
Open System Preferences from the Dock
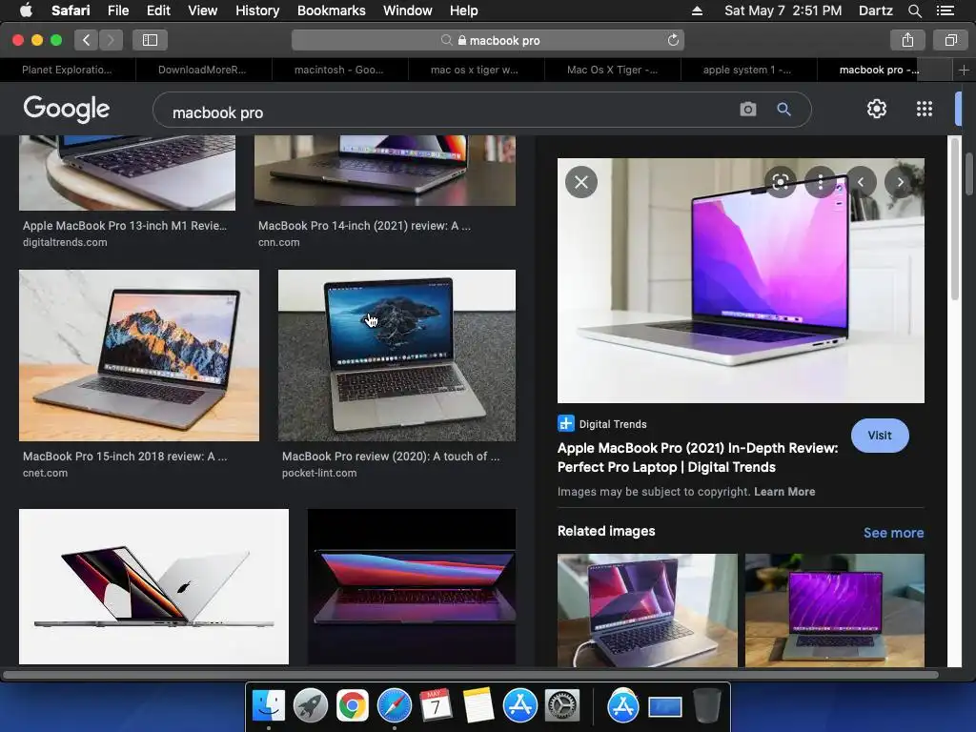[562, 706]
